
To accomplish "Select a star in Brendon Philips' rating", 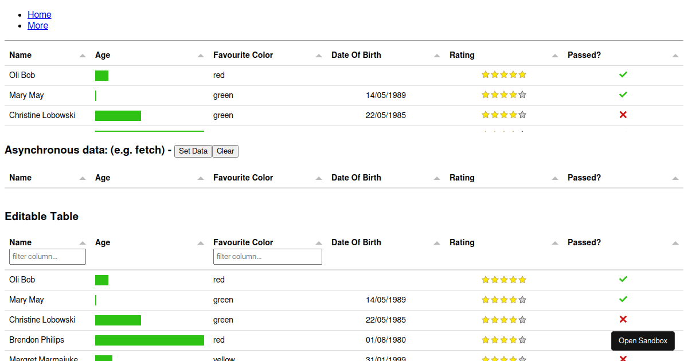I will pyautogui.click(x=504, y=340).
